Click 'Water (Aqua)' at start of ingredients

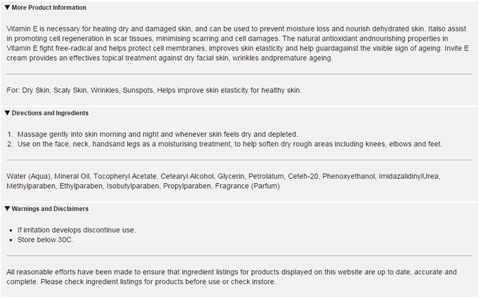26,176
